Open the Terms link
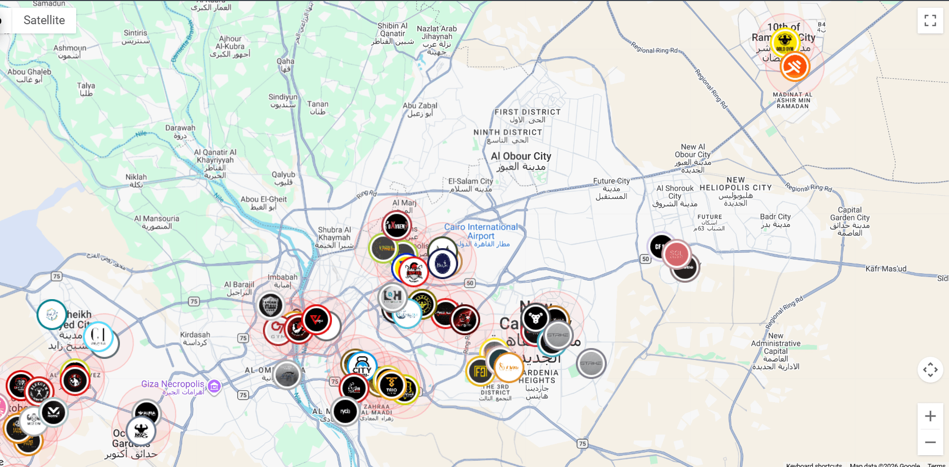This screenshot has width=949, height=467. pyautogui.click(x=936, y=464)
